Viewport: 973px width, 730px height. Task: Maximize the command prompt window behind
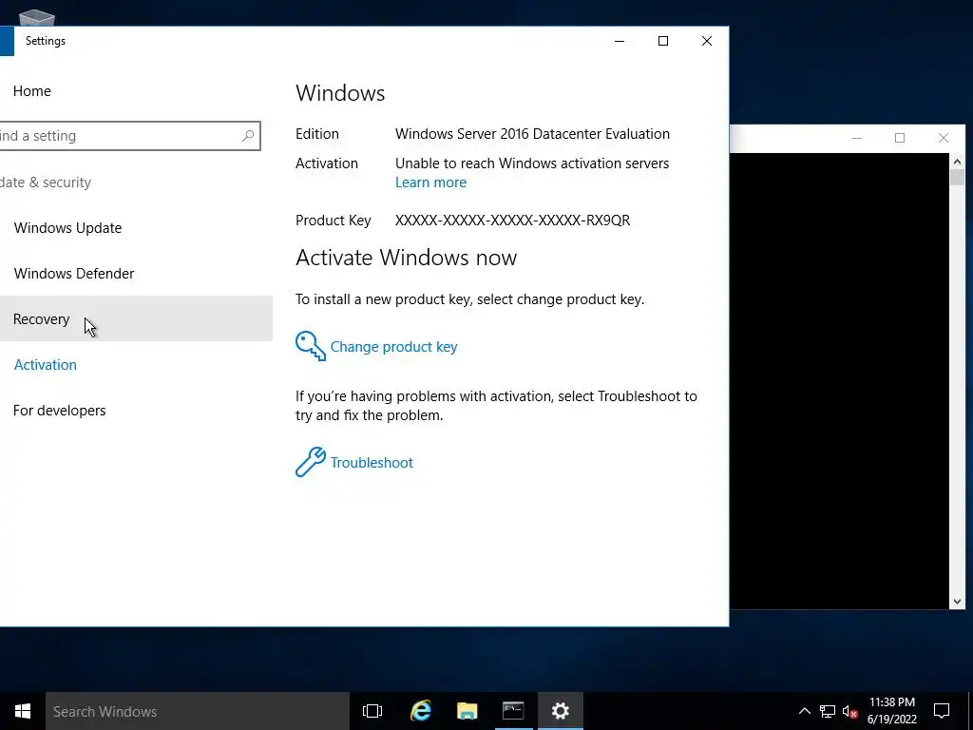coord(900,138)
